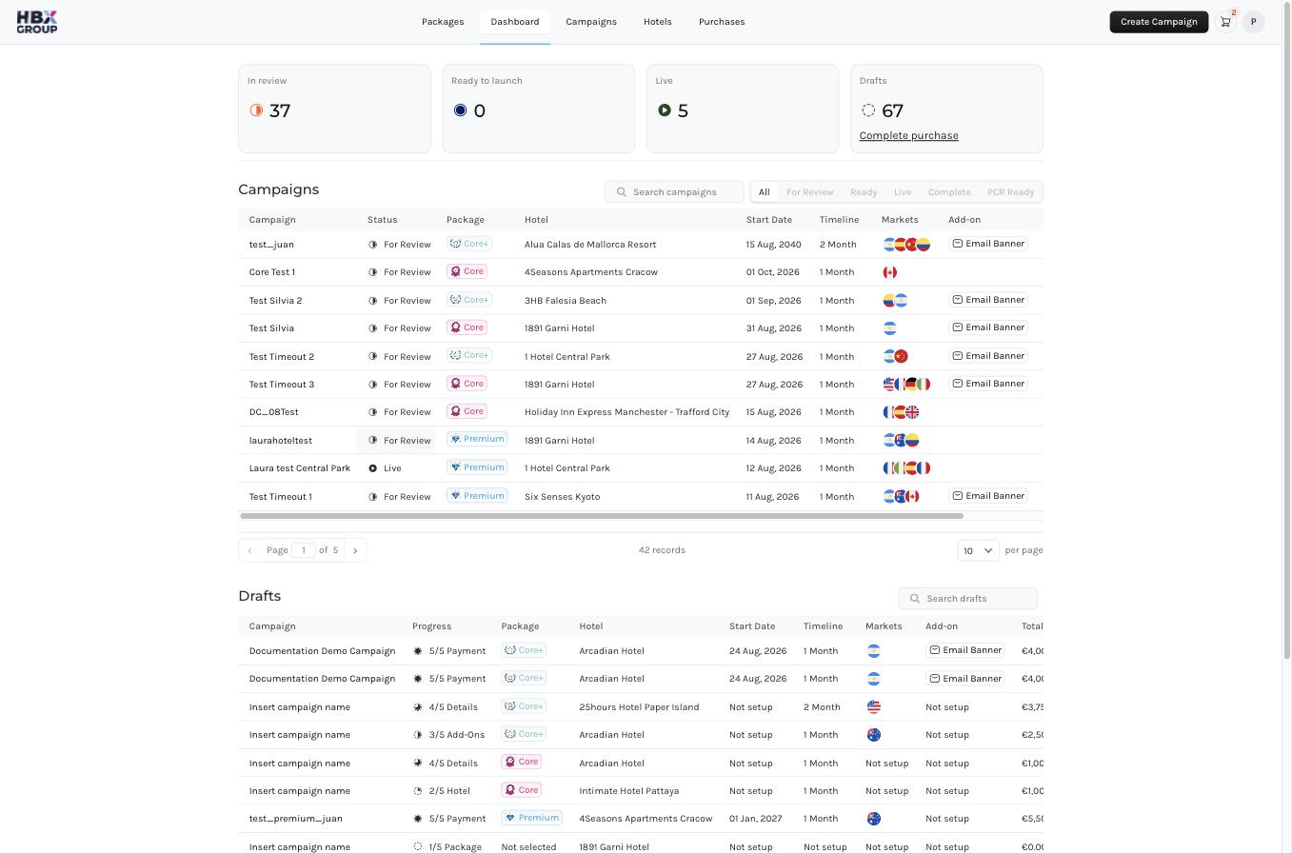Open the Dashboard tab

pyautogui.click(x=515, y=22)
